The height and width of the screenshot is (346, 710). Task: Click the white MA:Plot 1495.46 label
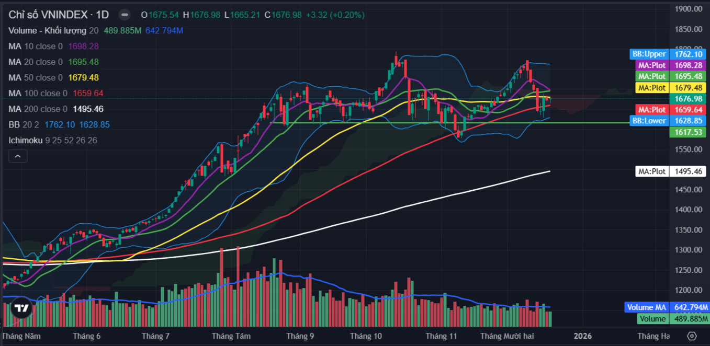(670, 171)
